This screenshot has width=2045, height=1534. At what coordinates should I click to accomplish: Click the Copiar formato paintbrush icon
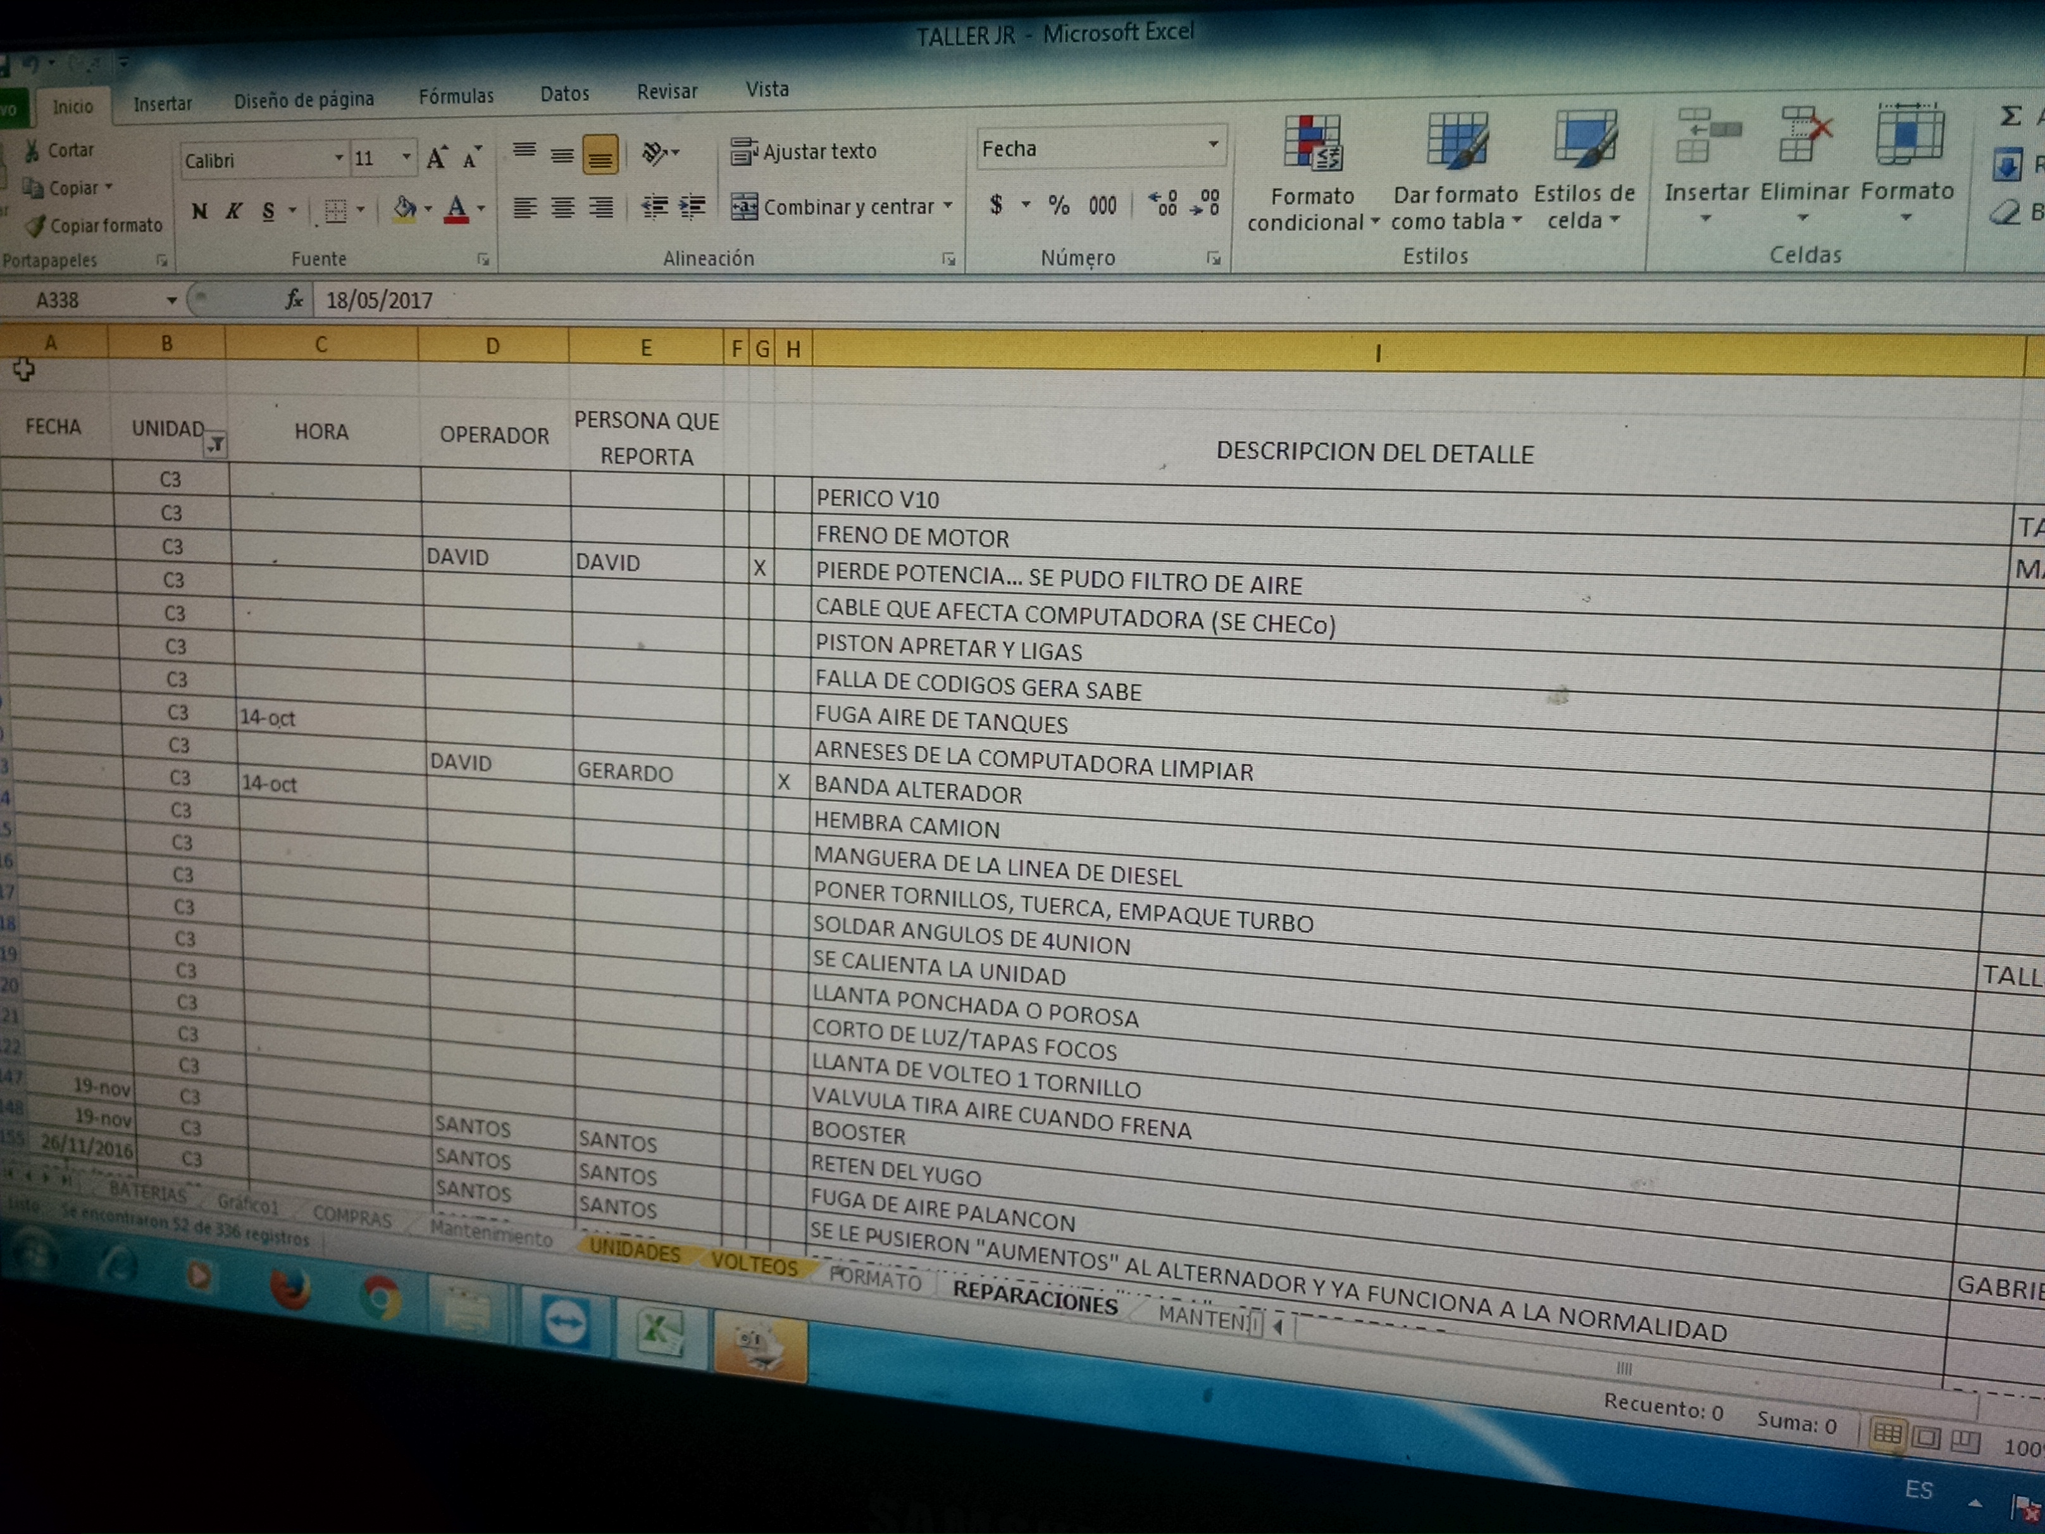pyautogui.click(x=35, y=226)
